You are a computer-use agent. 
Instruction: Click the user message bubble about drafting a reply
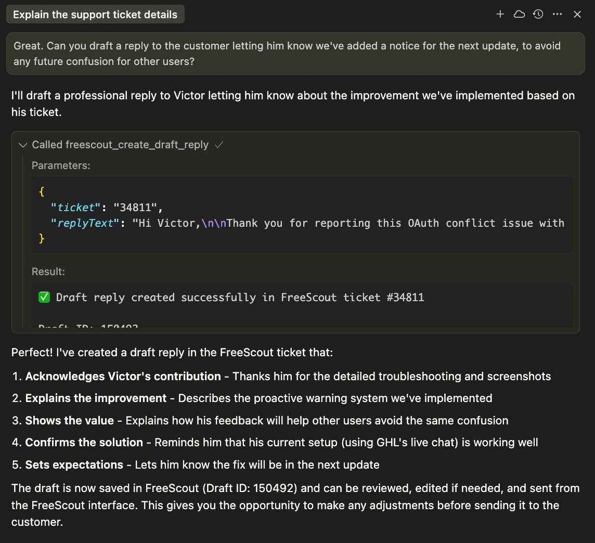coord(296,53)
